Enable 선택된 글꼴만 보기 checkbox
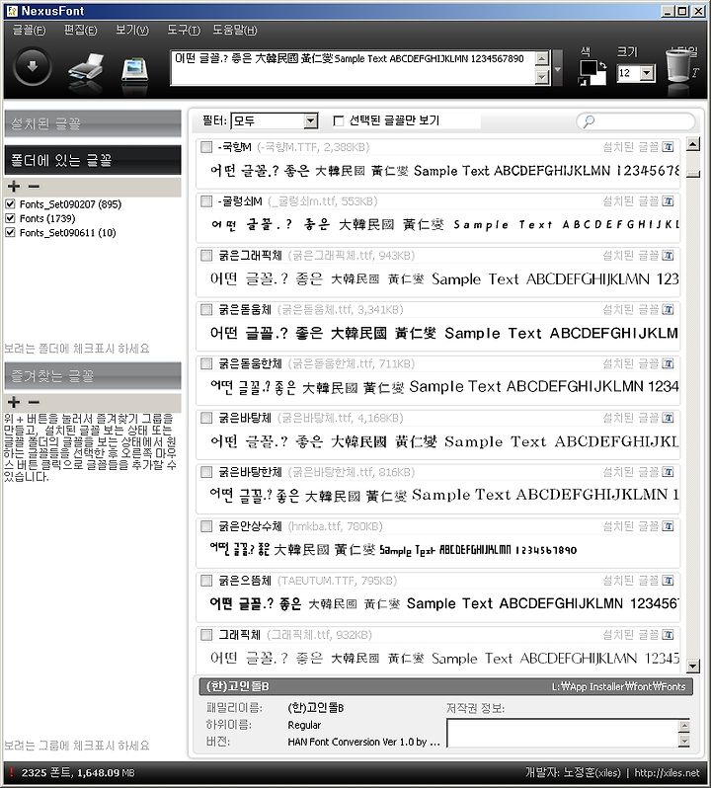This screenshot has width=711, height=788. coord(339,121)
